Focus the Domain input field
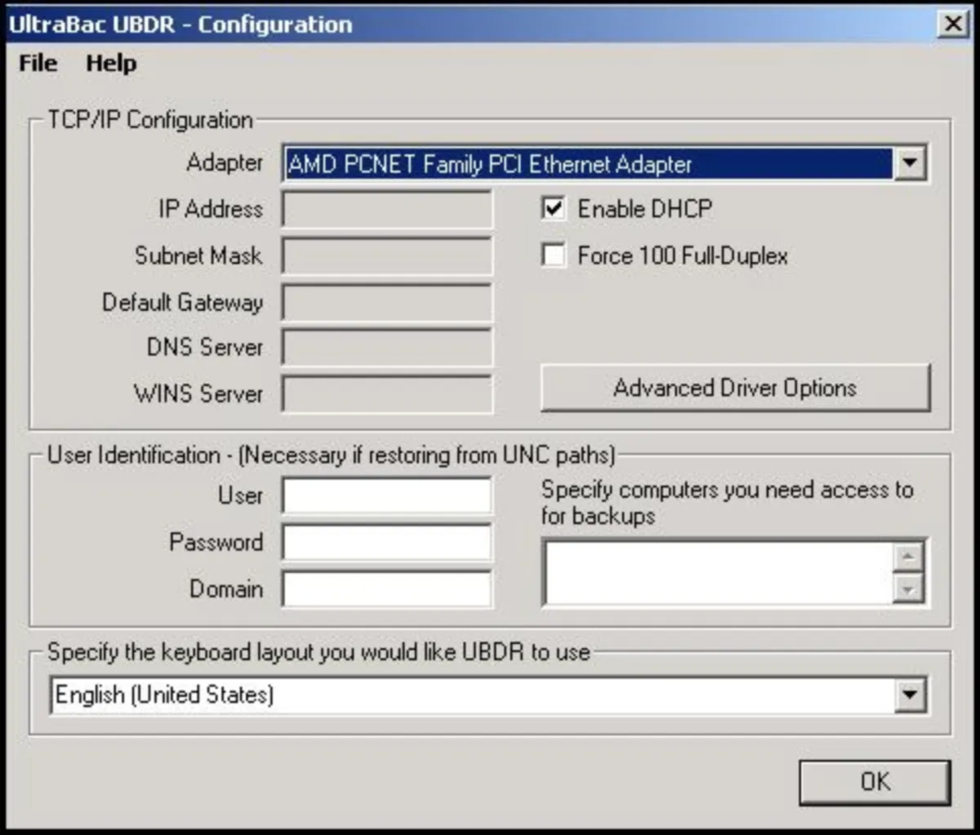 (387, 589)
